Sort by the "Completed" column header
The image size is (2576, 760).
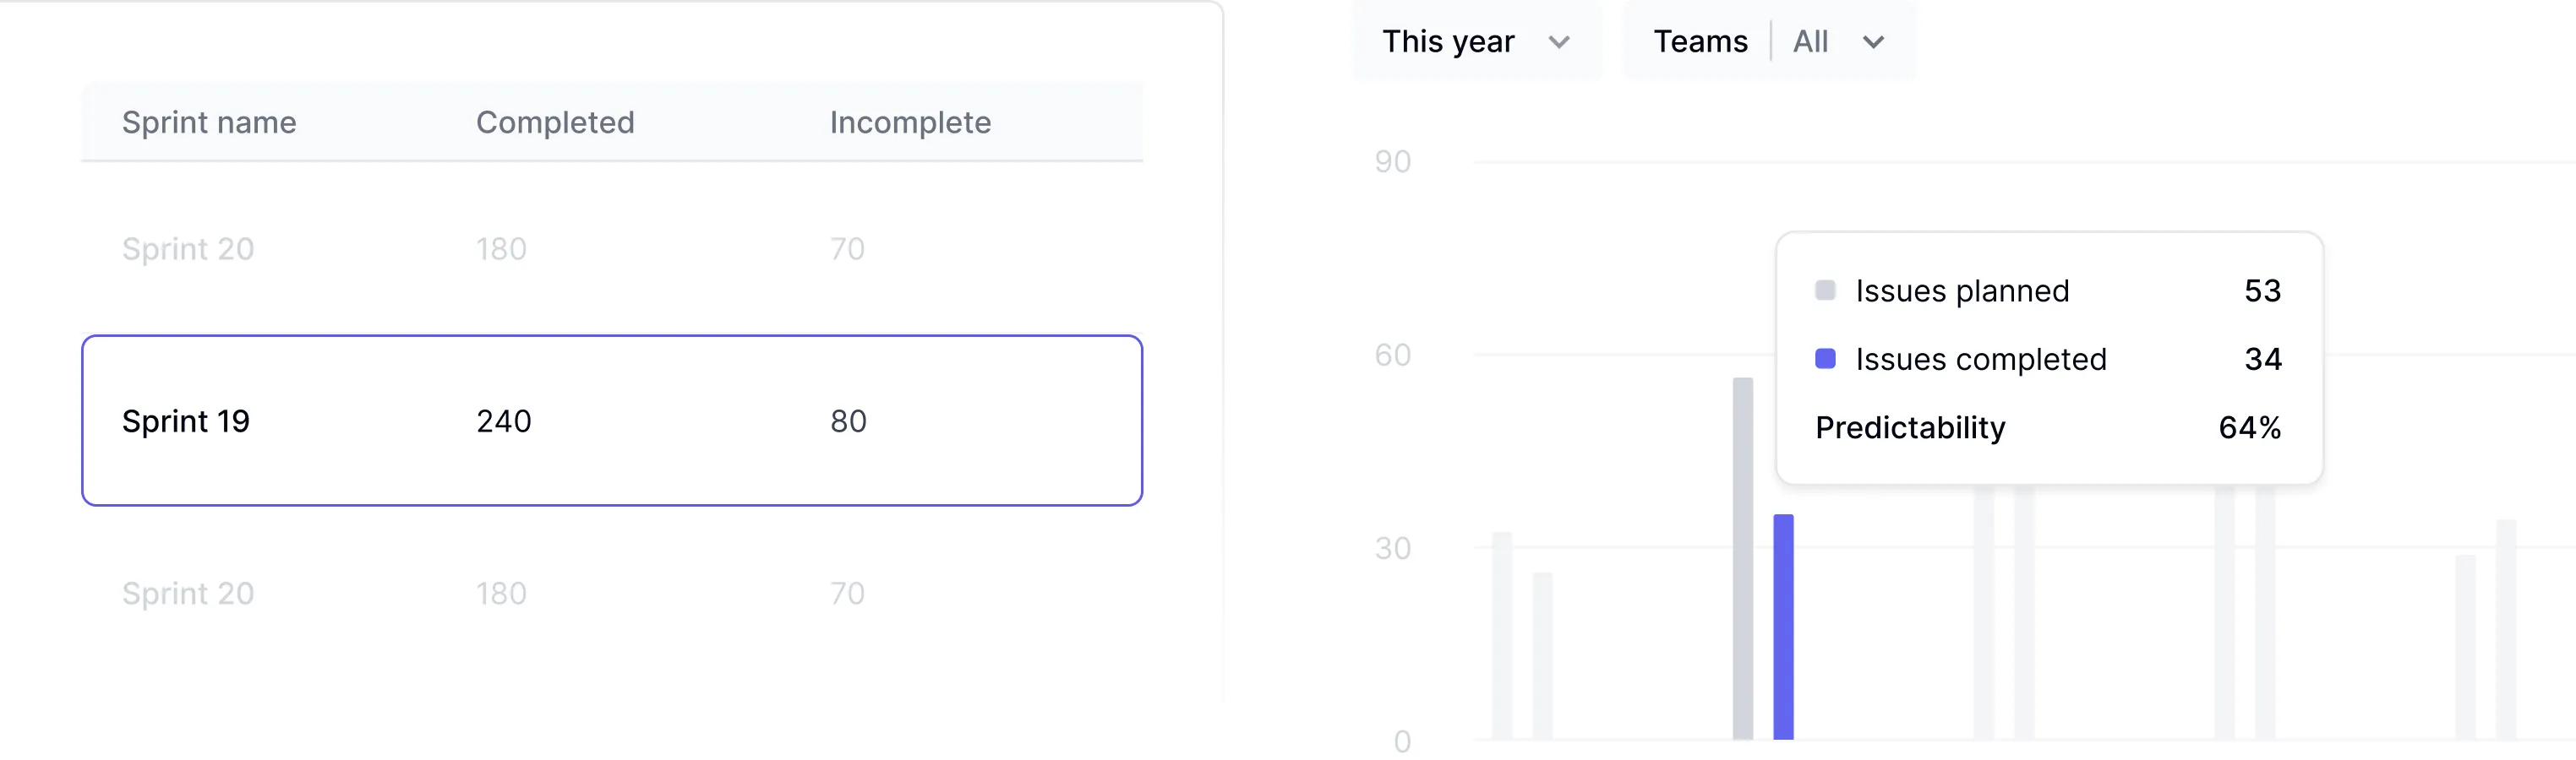(555, 122)
